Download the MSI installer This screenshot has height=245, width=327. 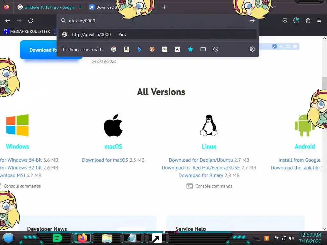(x=12, y=175)
